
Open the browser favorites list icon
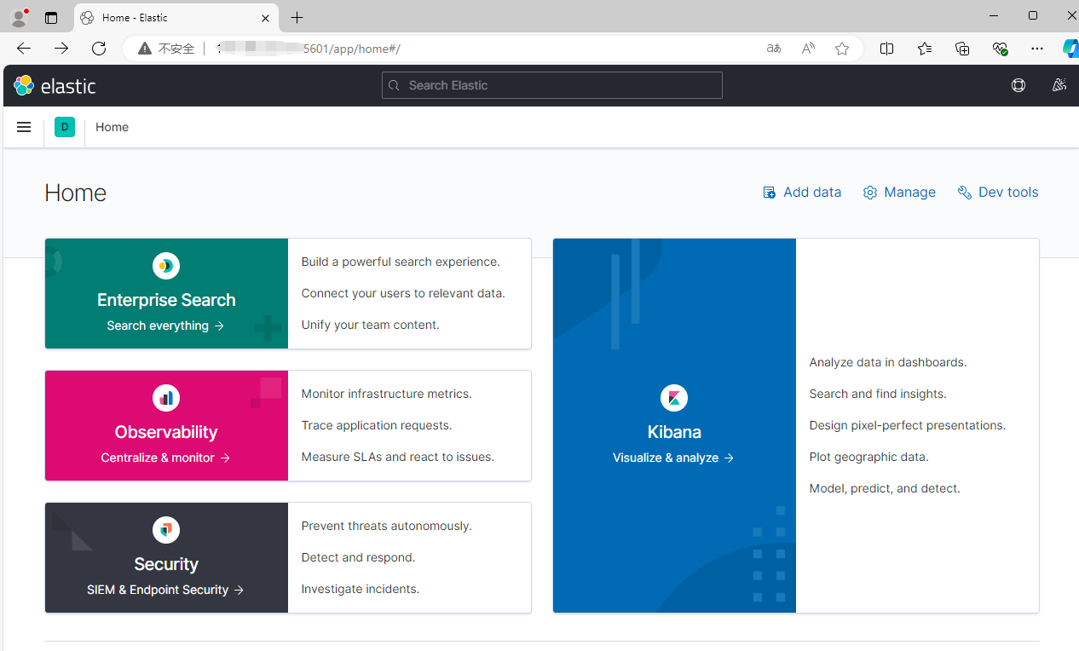tap(925, 49)
